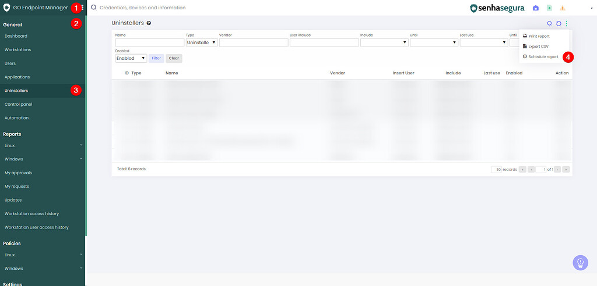Image resolution: width=597 pixels, height=286 pixels.
Task: Click the Include column header
Action: 453,73
